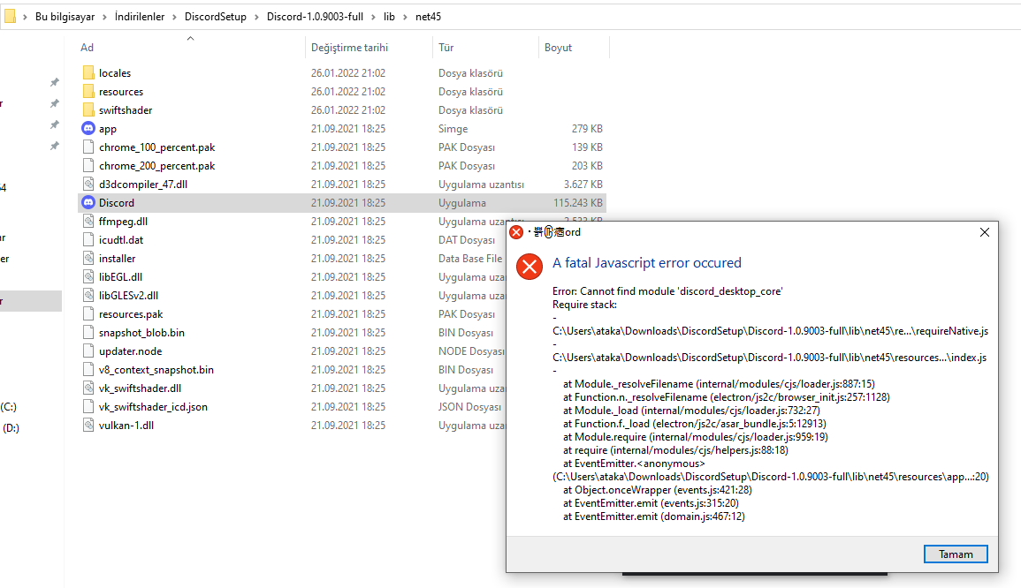Select the d3dcompiler_47.dll file icon
Screen dimensions: 1021x588
88,184
